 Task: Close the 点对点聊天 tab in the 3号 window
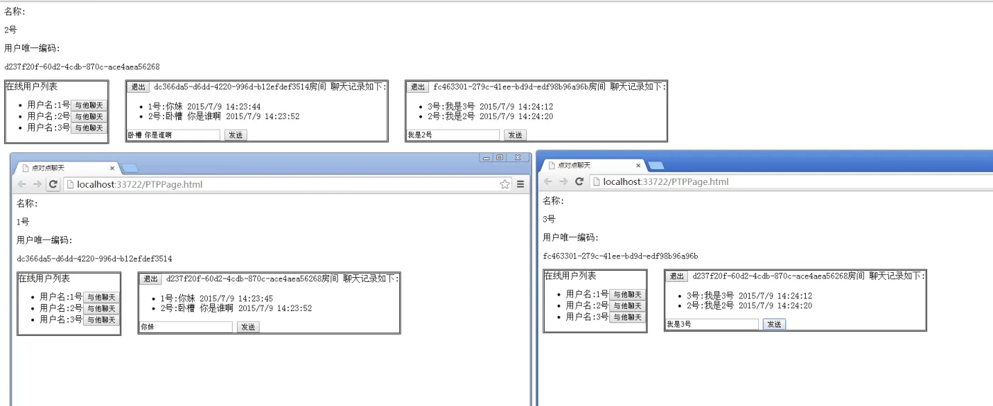tap(638, 165)
